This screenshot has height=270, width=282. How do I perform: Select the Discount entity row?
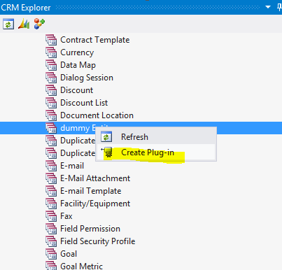pos(76,90)
